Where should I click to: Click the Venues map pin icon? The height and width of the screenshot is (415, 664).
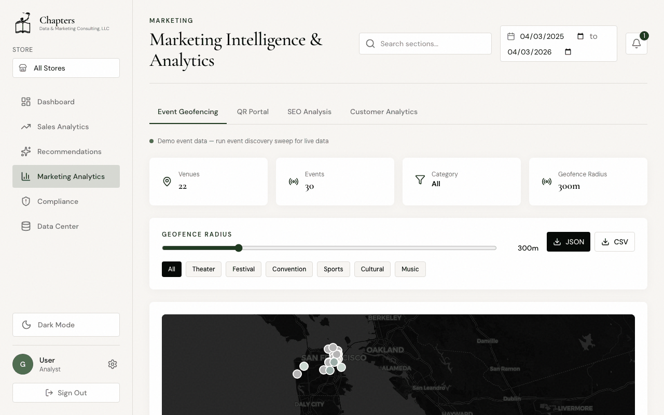point(167,182)
